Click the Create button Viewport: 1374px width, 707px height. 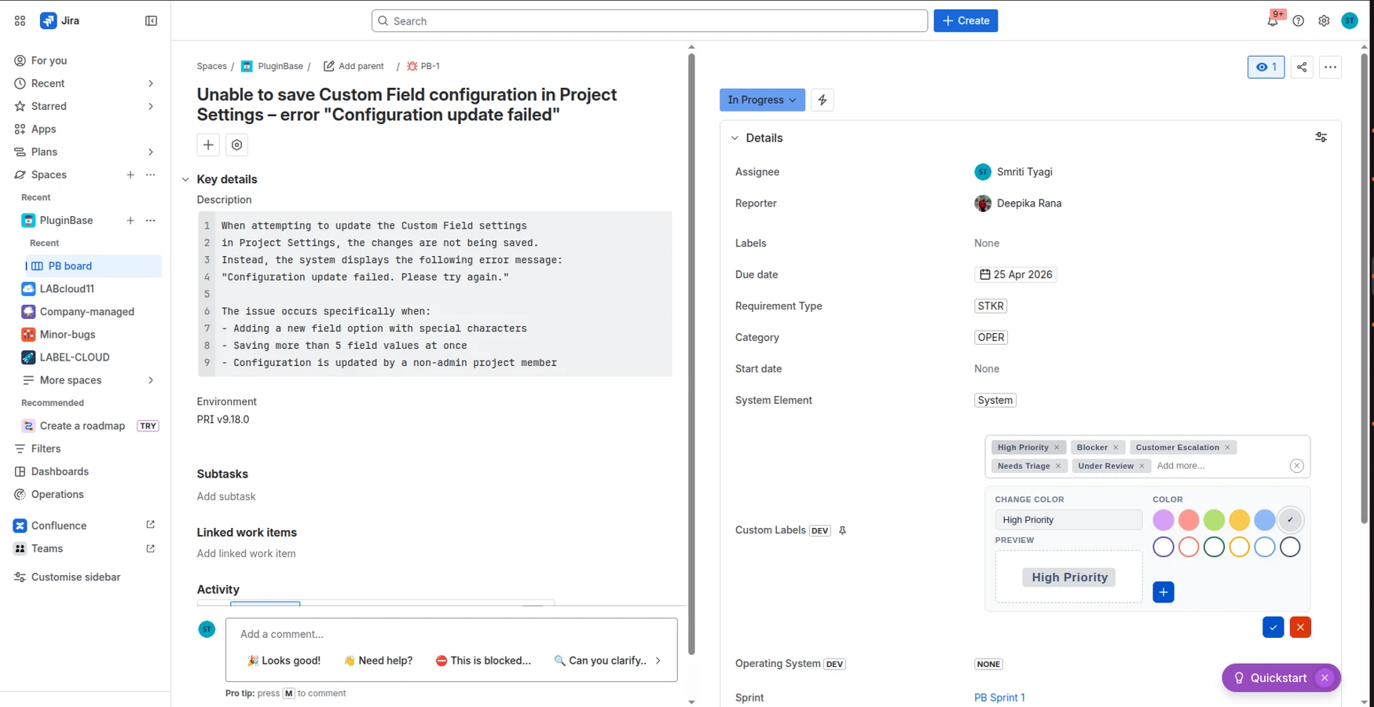click(x=965, y=20)
